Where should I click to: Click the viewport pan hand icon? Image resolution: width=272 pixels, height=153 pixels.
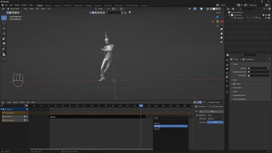221,34
